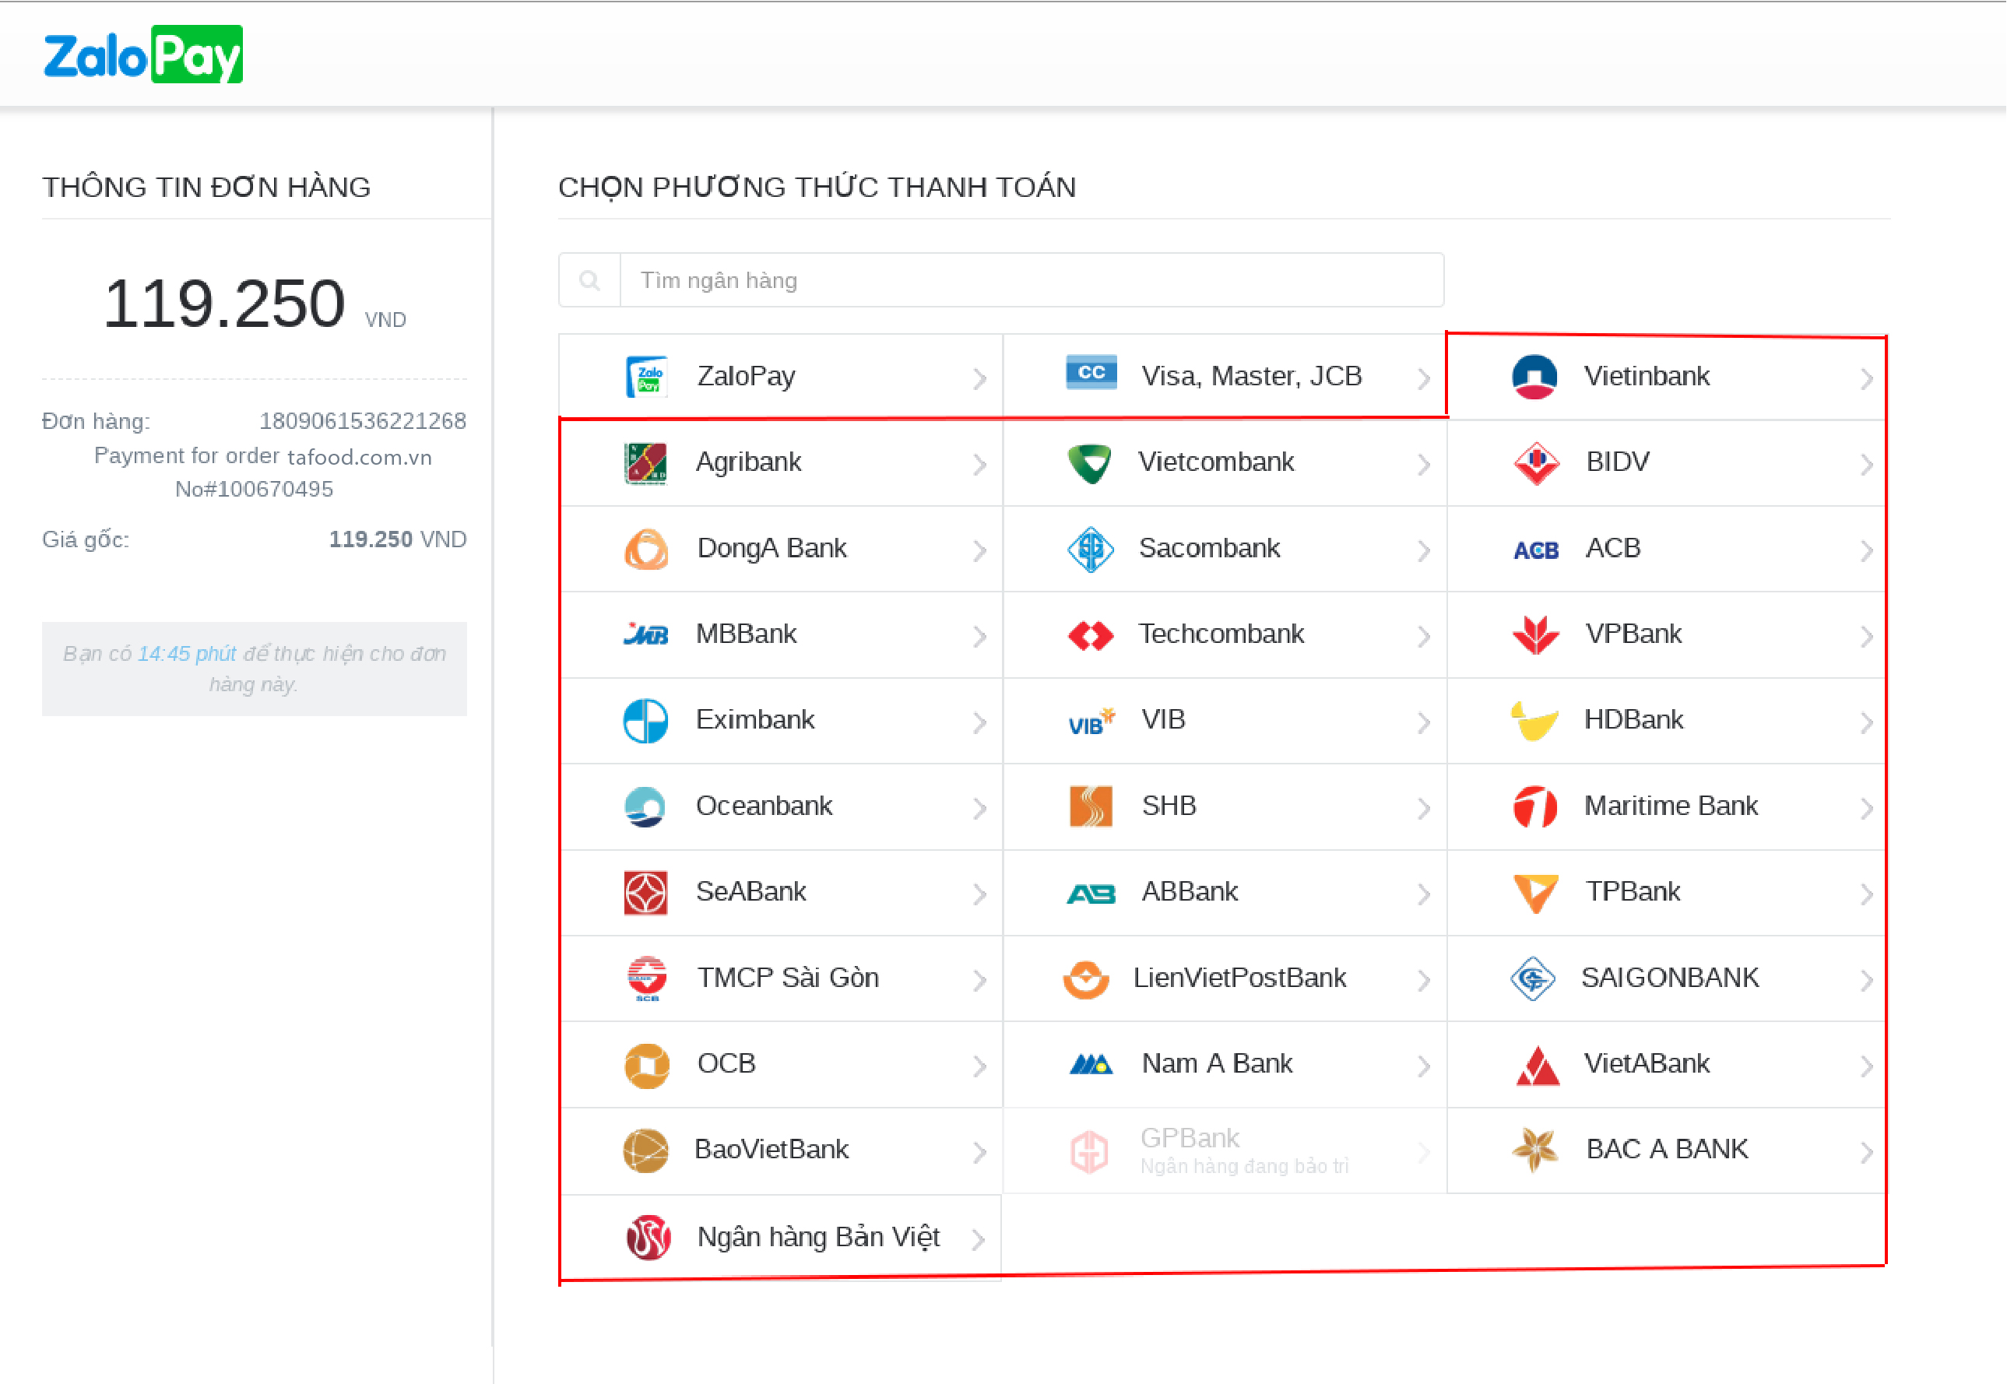Click the 119.250 VND original price value

click(x=397, y=539)
